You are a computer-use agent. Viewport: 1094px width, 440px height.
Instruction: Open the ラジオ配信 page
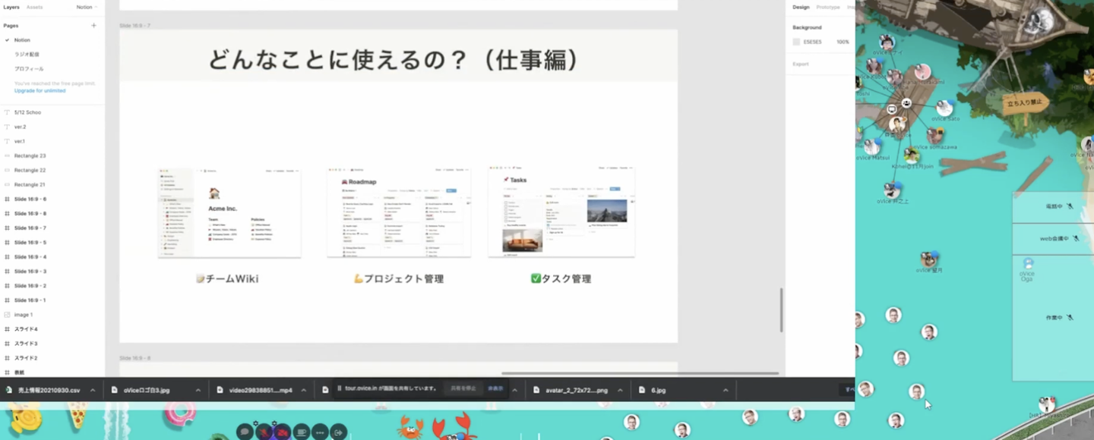point(27,55)
